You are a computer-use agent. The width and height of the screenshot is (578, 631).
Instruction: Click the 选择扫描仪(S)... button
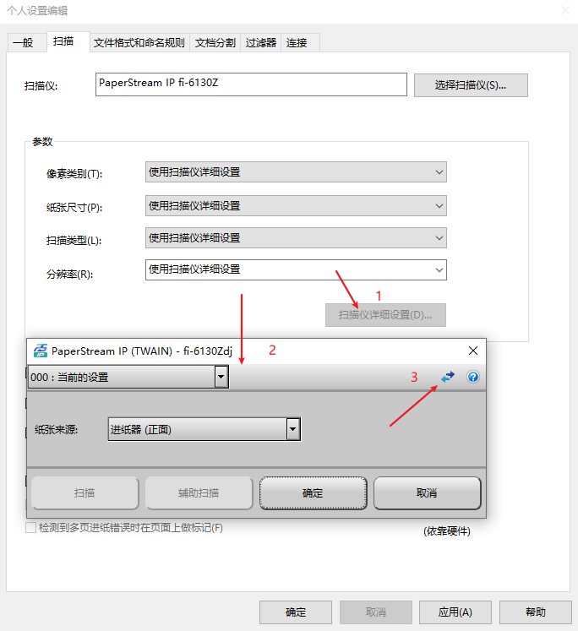[471, 85]
